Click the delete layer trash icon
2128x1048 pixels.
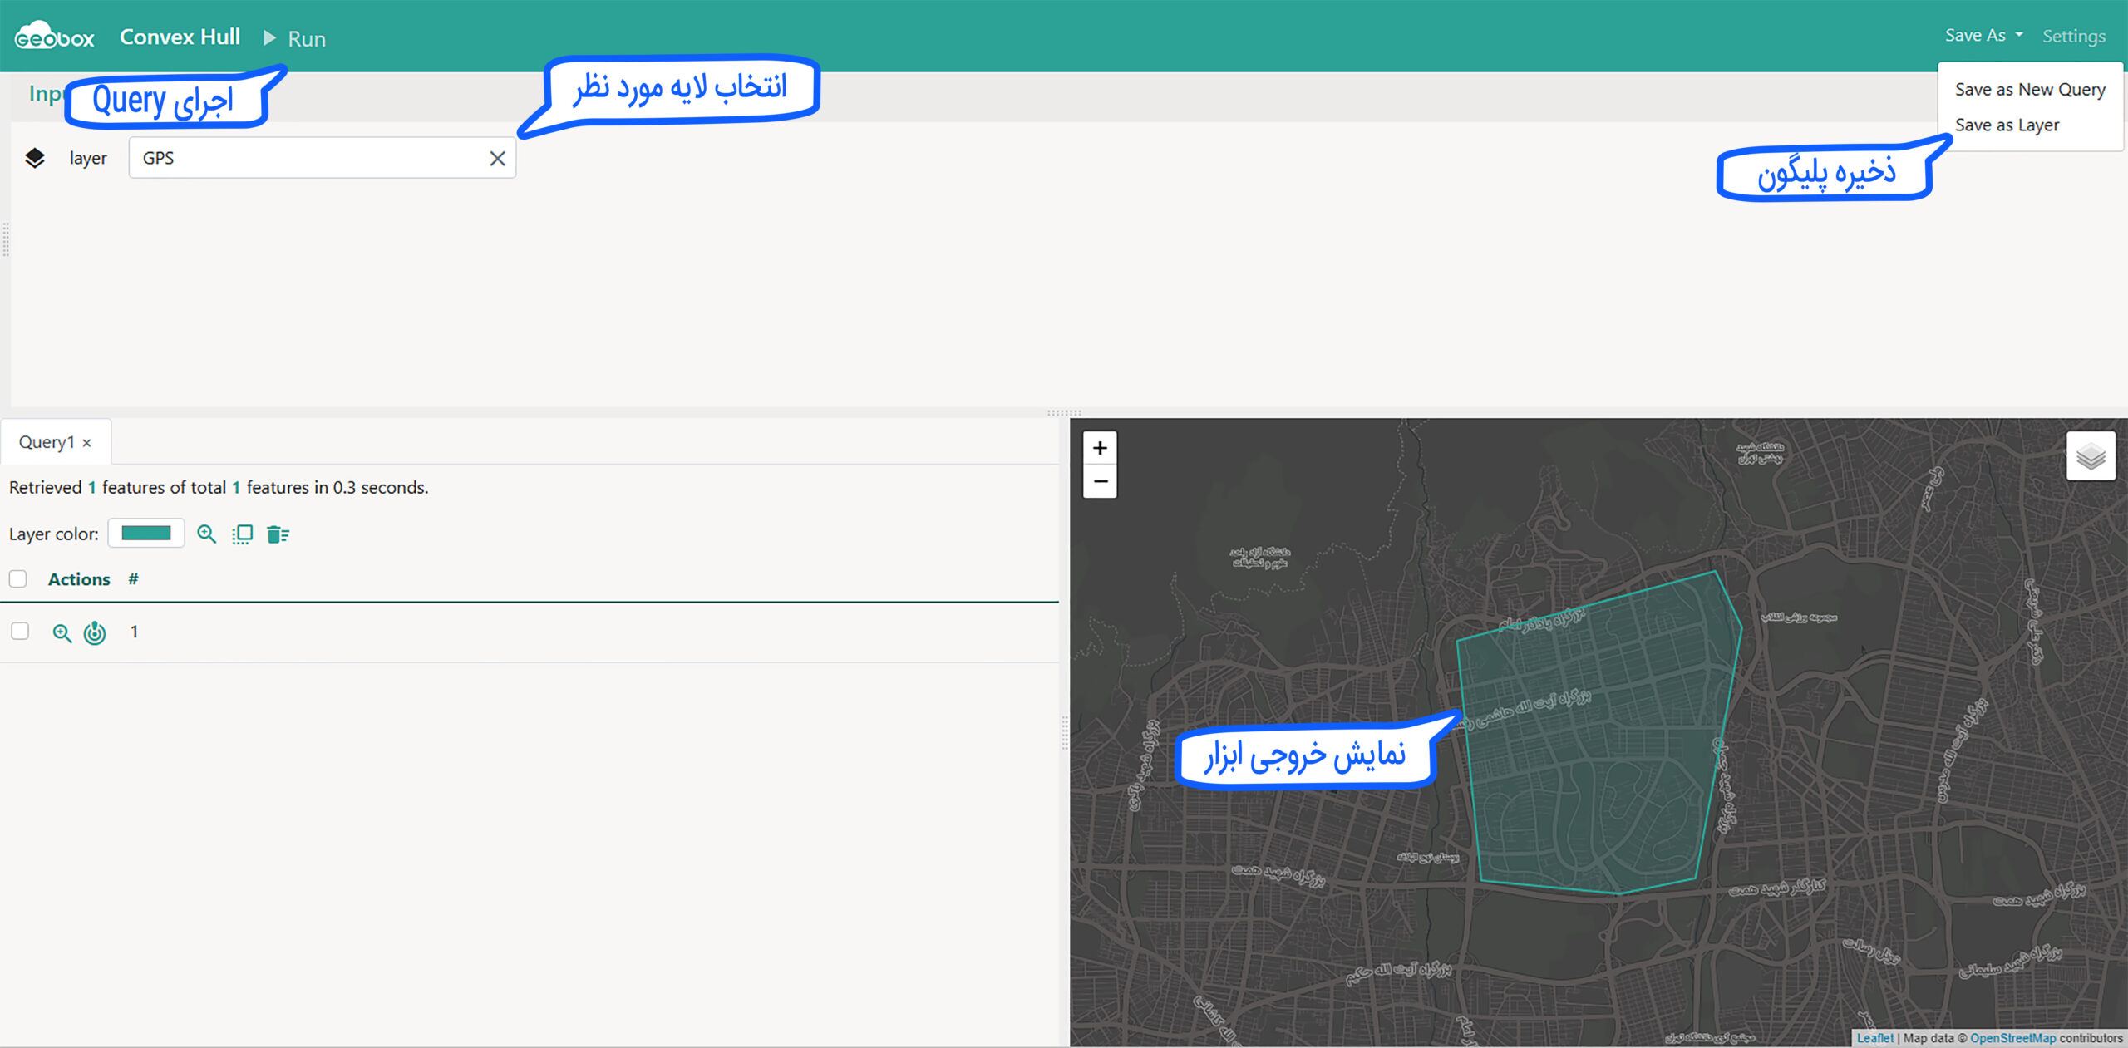278,534
